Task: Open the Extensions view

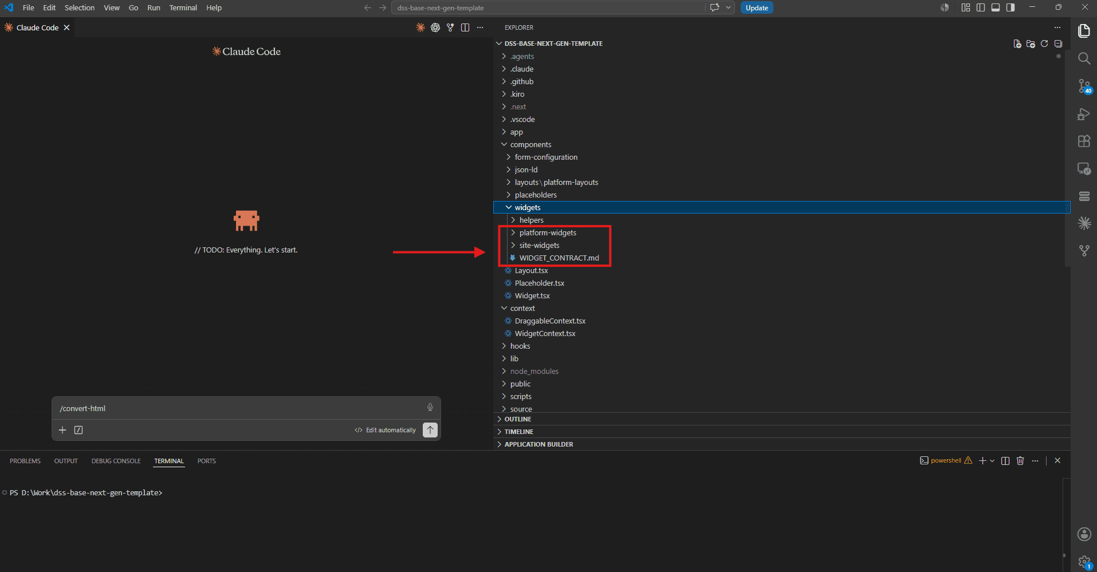Action: pos(1084,141)
